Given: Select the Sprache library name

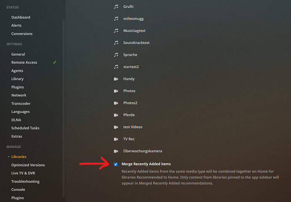Looking at the screenshot, I should coord(130,55).
